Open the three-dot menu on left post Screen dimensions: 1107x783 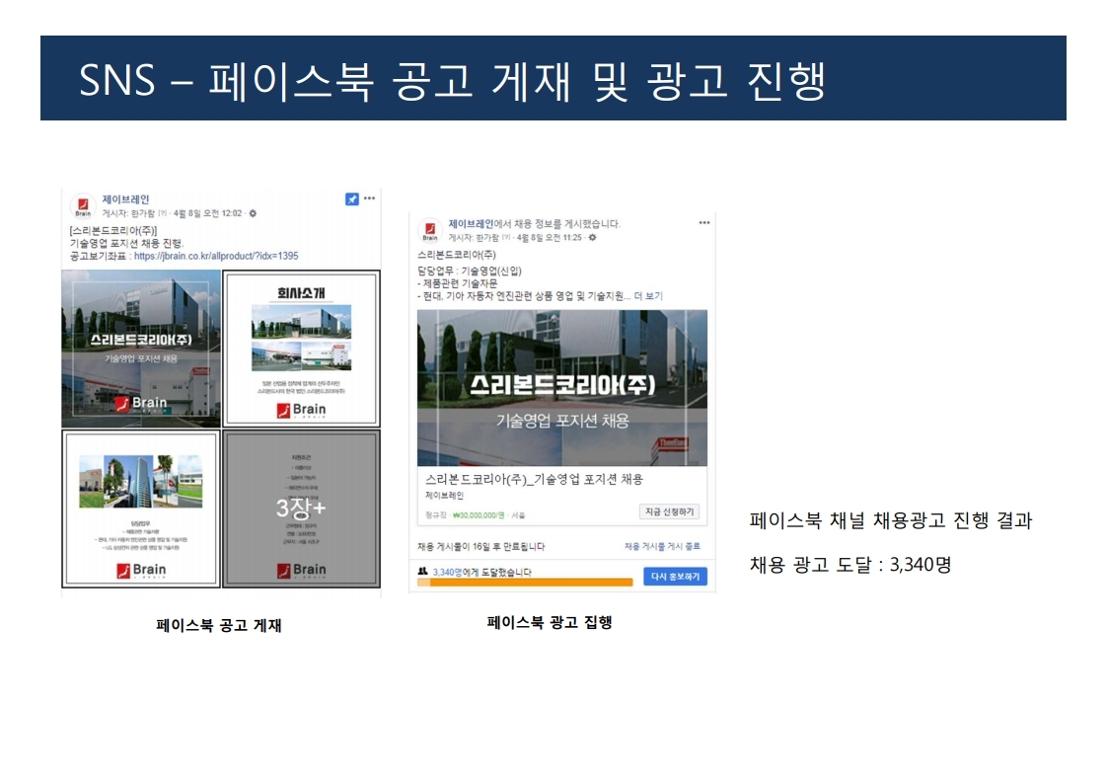(369, 198)
